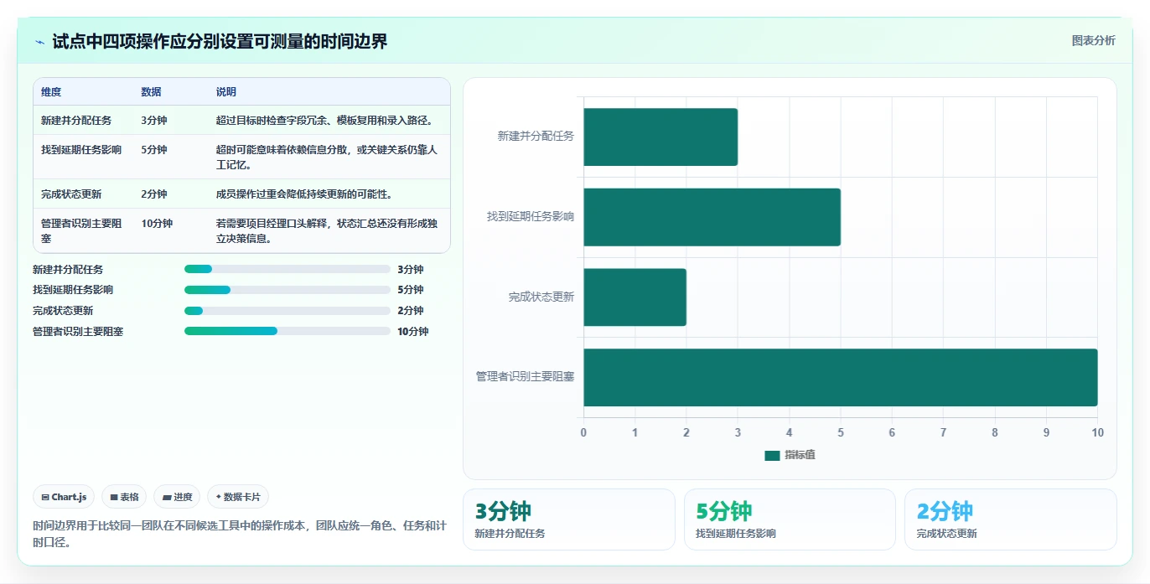Click the y-axis label 完成状态更新
The height and width of the screenshot is (584, 1150).
[x=541, y=297]
